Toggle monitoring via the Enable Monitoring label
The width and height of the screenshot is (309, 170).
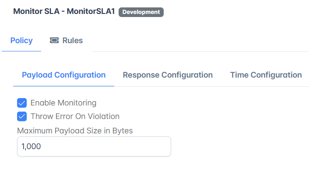coord(63,103)
